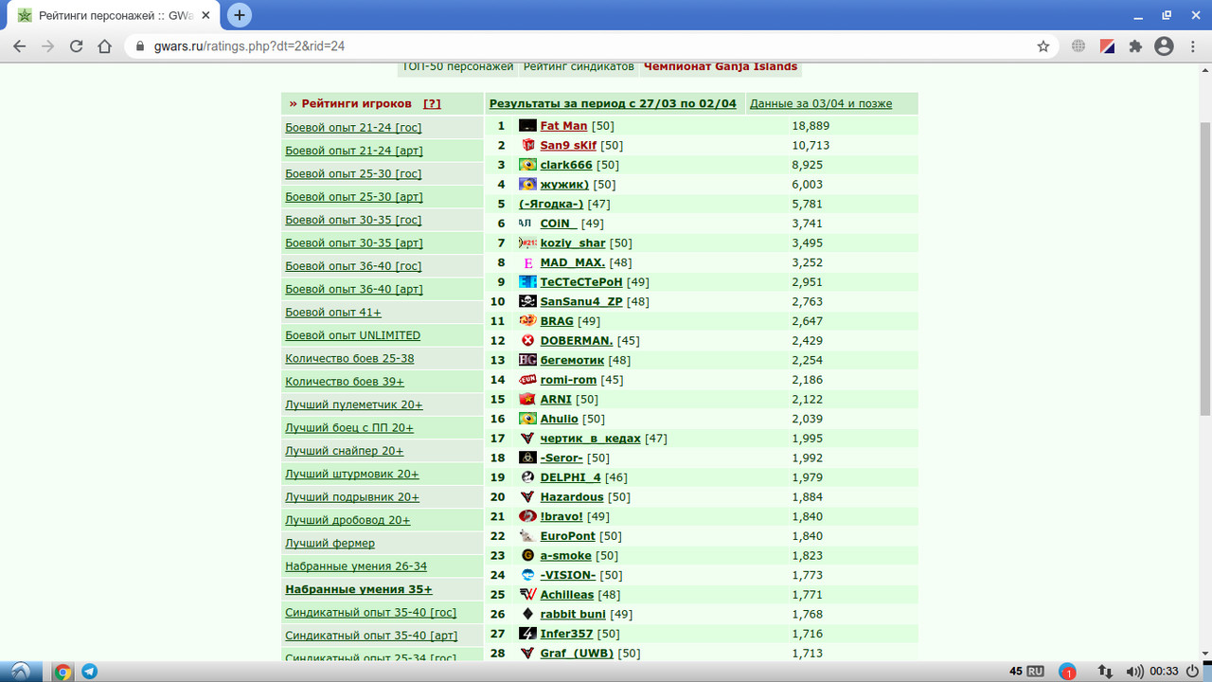Click the syndicate icon beside Infer357

527,634
